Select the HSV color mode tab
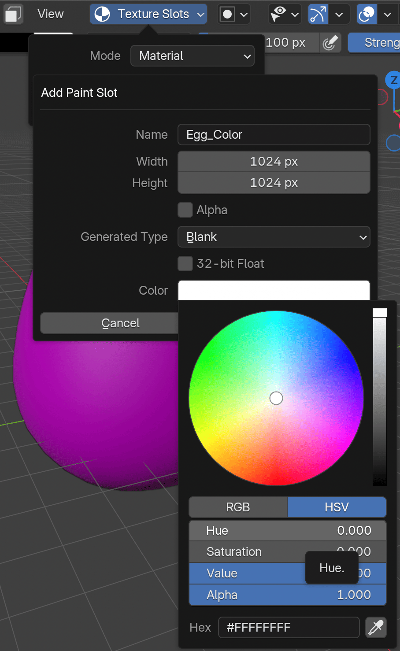The image size is (400, 651). tap(337, 507)
